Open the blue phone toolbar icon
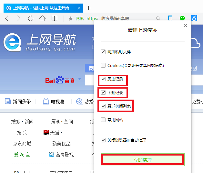Image resolution: width=203 pixels, height=173 pixels. coord(170,18)
